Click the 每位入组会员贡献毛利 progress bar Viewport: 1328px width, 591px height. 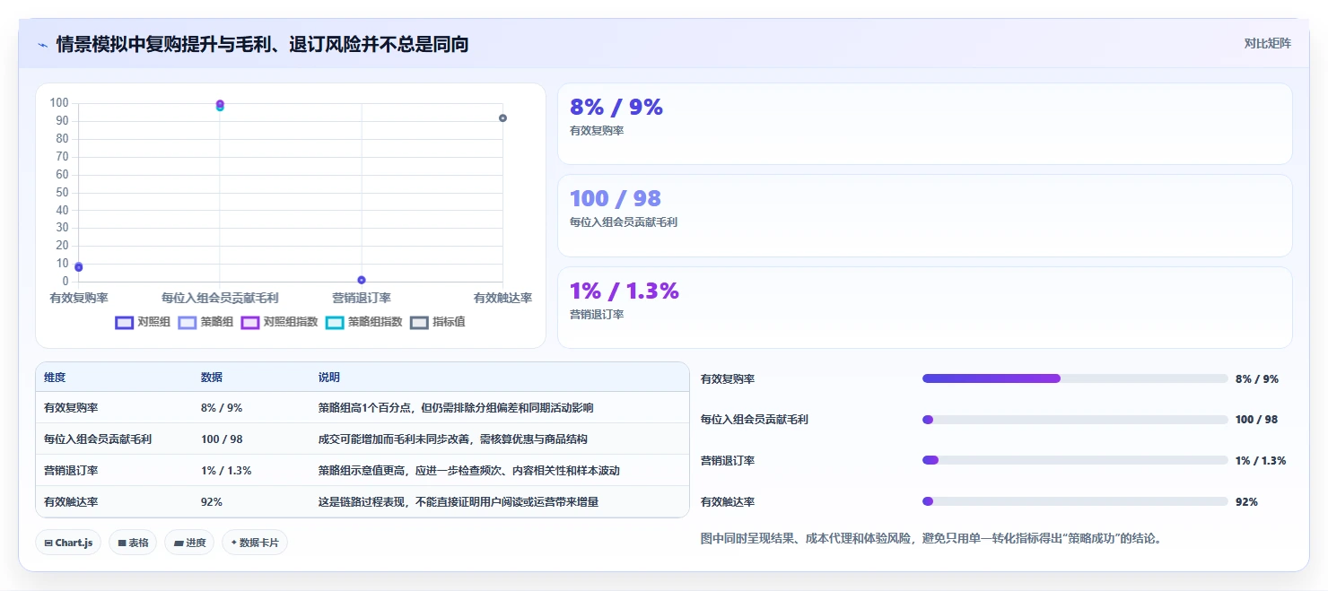point(1075,420)
